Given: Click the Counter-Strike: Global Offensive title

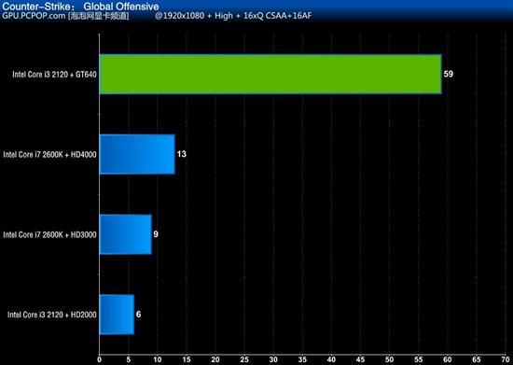Looking at the screenshot, I should [x=80, y=7].
